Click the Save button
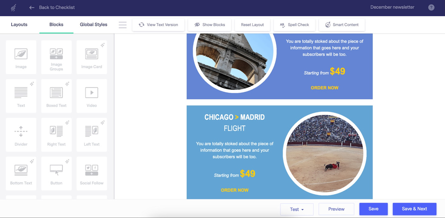Image resolution: width=445 pixels, height=218 pixels. [373, 209]
